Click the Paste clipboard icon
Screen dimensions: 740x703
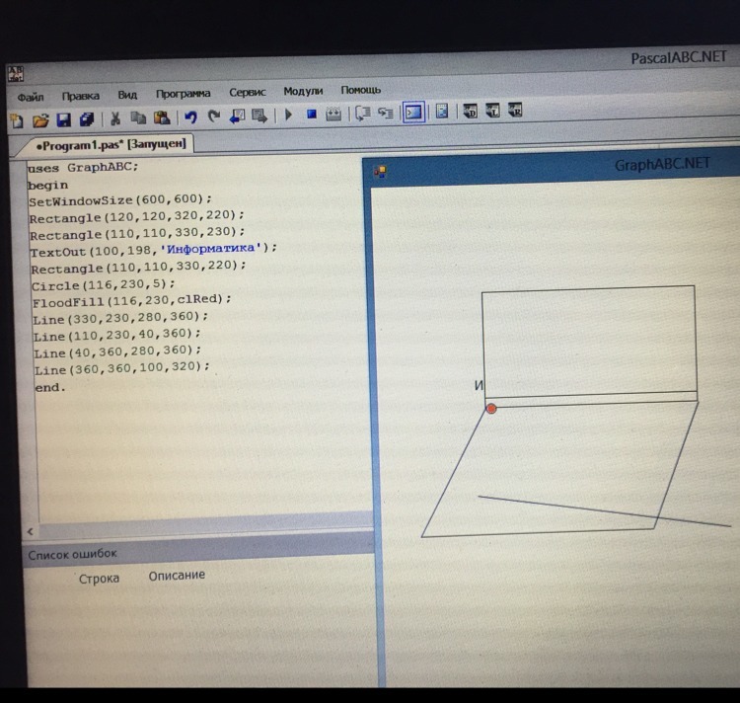(161, 118)
